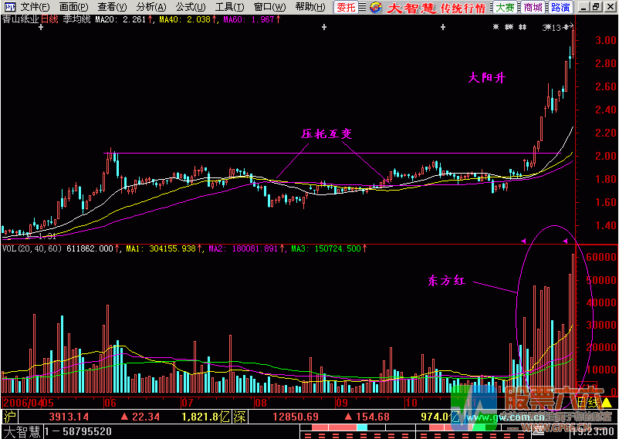Click the 06 month marker on timeline
The height and width of the screenshot is (439, 619).
[109, 402]
